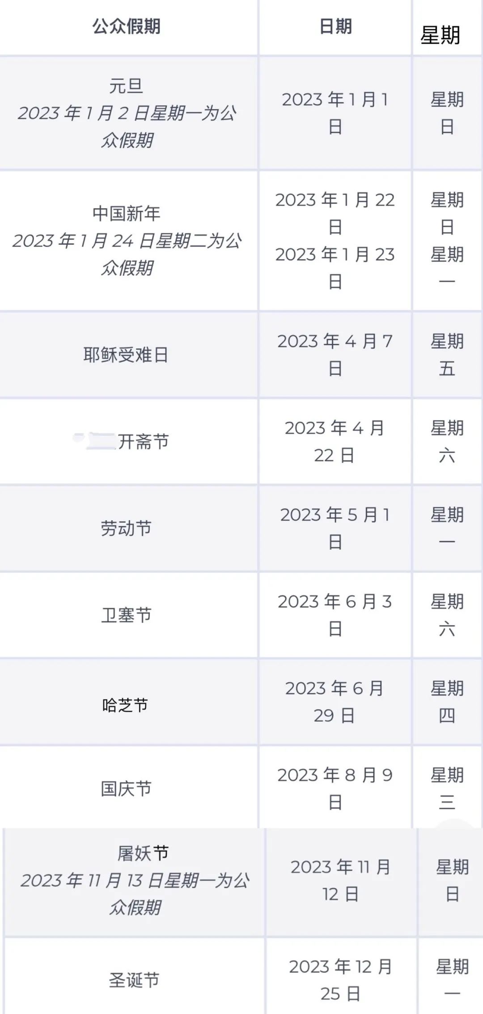Click the 2023年1月22日 date text
Screen dimensions: 483x1014
coord(335,213)
